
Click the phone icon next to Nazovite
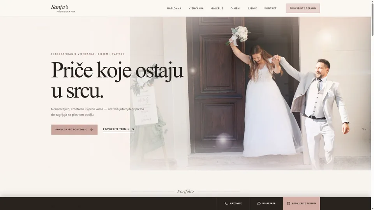(226, 203)
